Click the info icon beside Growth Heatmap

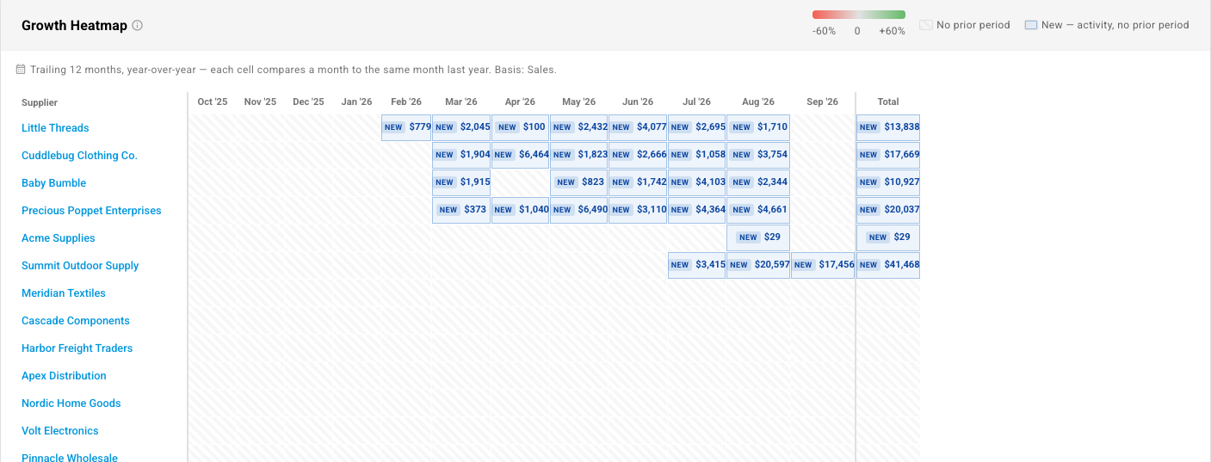(137, 26)
